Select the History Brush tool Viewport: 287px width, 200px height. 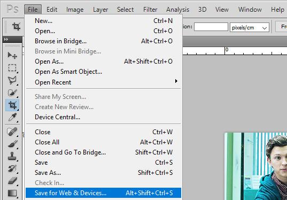[x=12, y=168]
